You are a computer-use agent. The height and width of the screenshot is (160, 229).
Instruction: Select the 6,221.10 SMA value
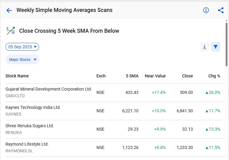(130, 111)
